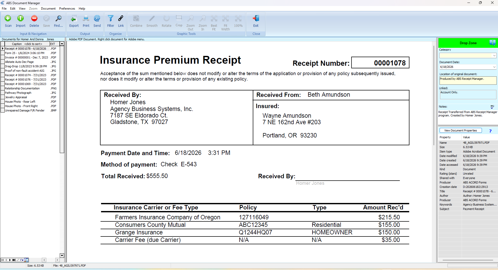Select Proof of non-fault accident-AIG row
Image resolution: width=498 pixels, height=270 pixels.
31,71
